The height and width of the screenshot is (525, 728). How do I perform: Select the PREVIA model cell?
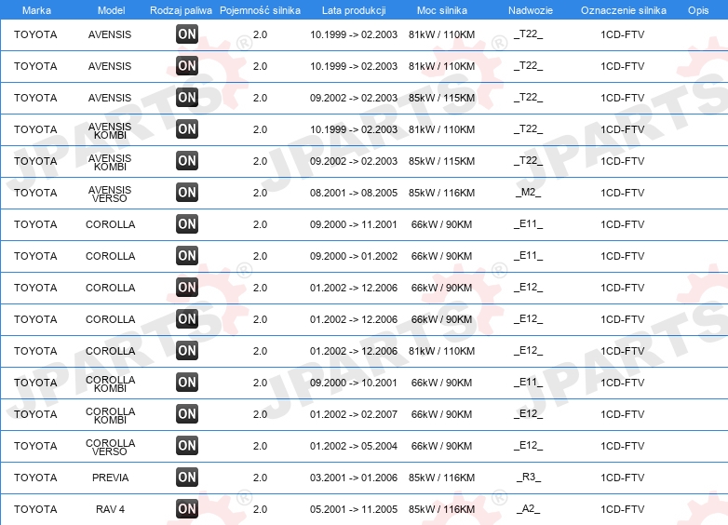[x=110, y=478]
